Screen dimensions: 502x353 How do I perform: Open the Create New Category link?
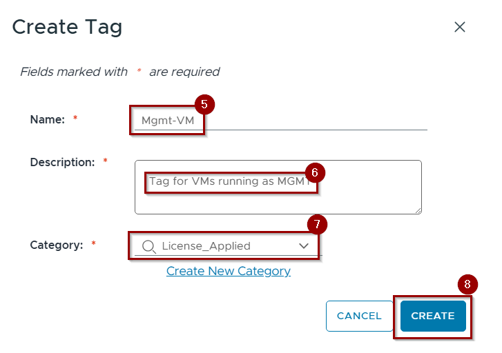(x=229, y=271)
